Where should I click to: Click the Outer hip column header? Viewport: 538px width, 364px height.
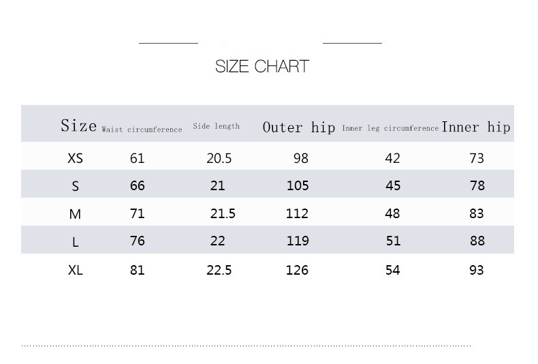point(299,127)
